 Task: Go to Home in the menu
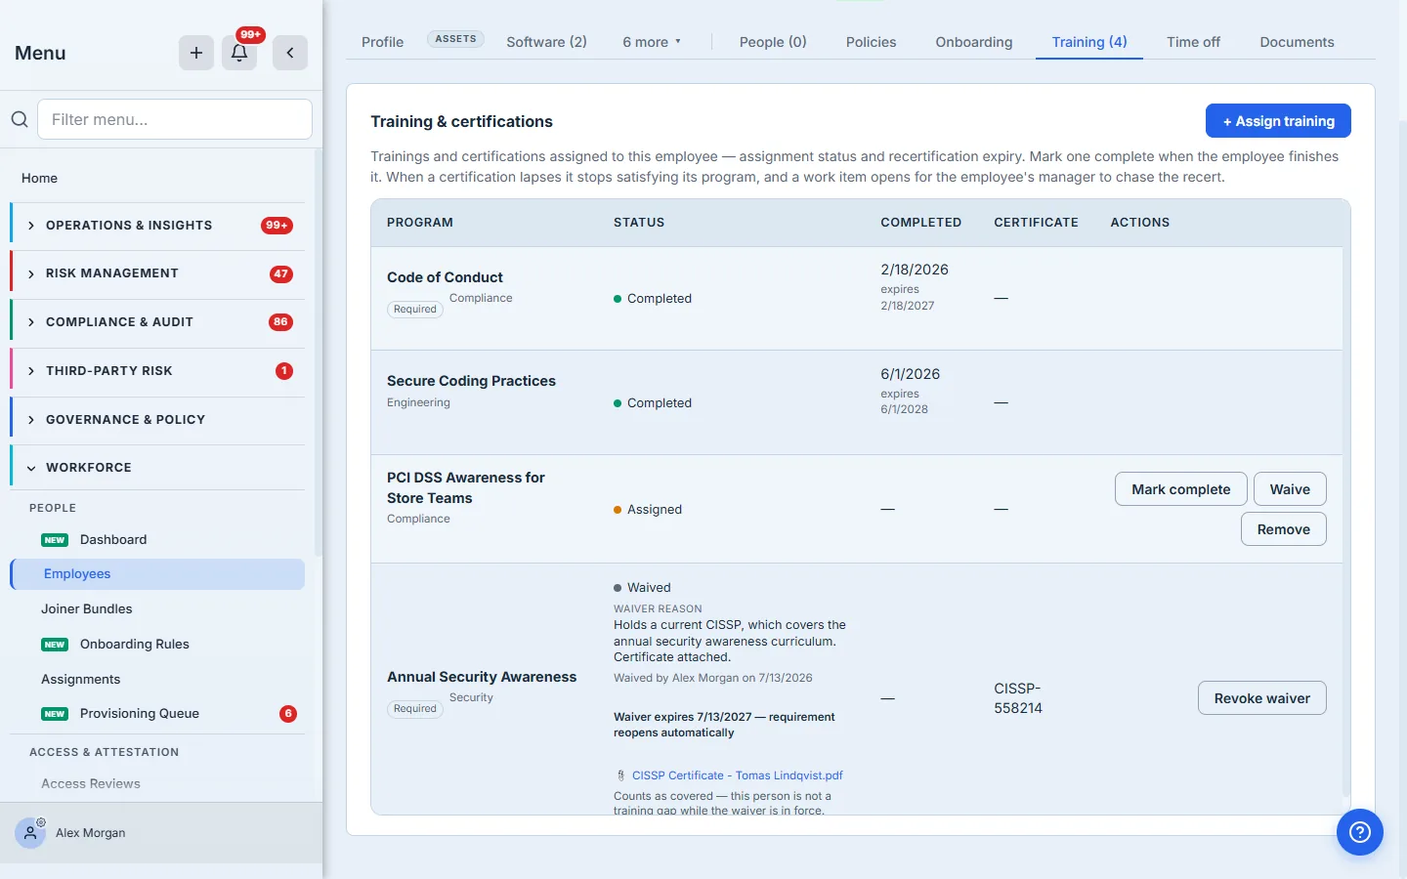pos(39,178)
